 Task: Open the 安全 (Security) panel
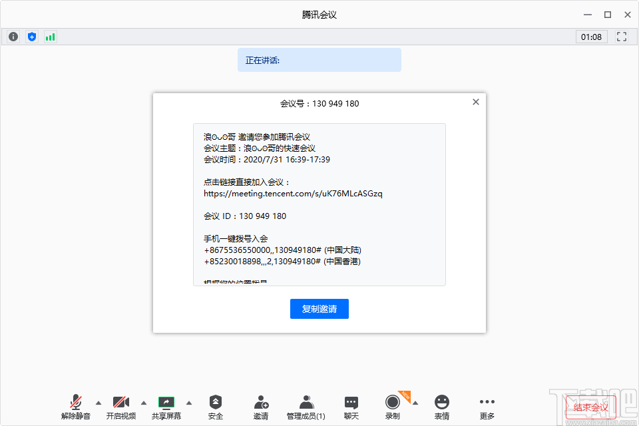[x=215, y=405]
